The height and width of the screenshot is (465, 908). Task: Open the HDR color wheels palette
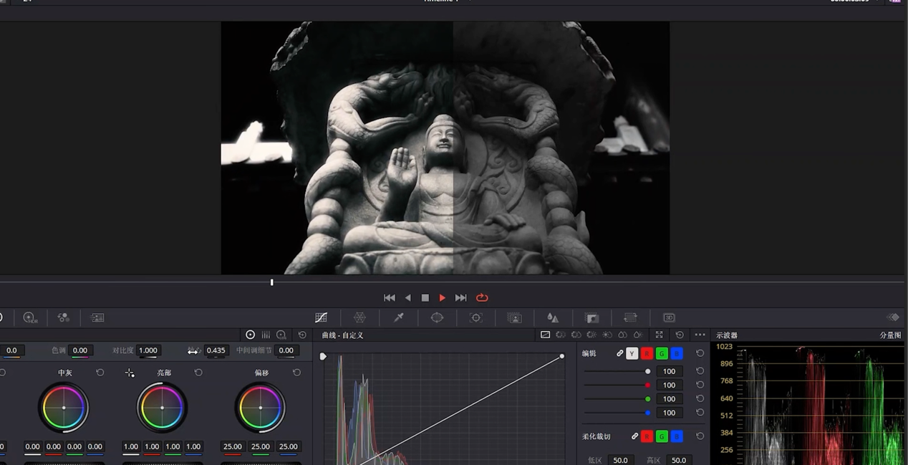pyautogui.click(x=30, y=317)
